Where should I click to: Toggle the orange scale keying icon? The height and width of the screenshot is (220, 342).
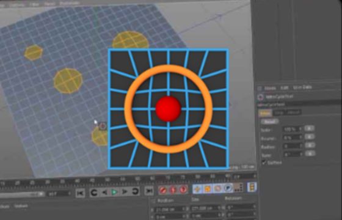pyautogui.click(x=208, y=189)
